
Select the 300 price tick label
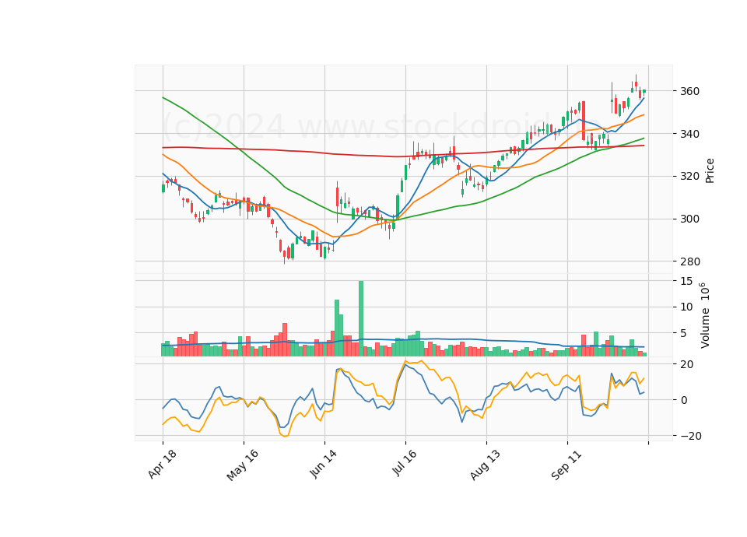(x=690, y=219)
